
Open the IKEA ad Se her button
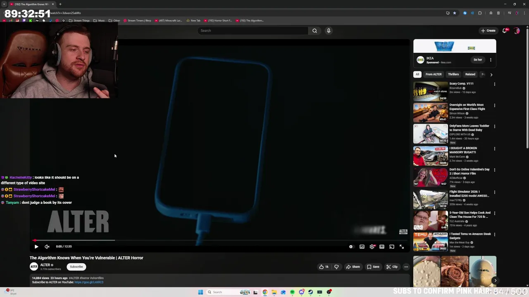[x=478, y=60]
